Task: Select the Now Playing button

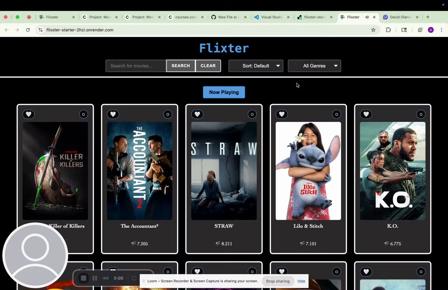Action: click(224, 92)
